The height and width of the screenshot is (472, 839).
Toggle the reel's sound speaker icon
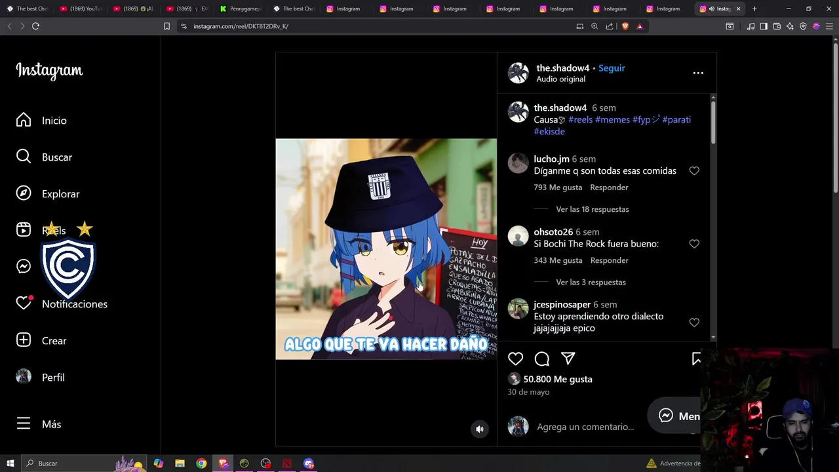[480, 429]
